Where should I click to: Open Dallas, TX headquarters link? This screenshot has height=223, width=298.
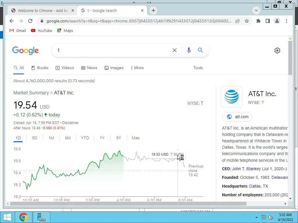coord(258,186)
